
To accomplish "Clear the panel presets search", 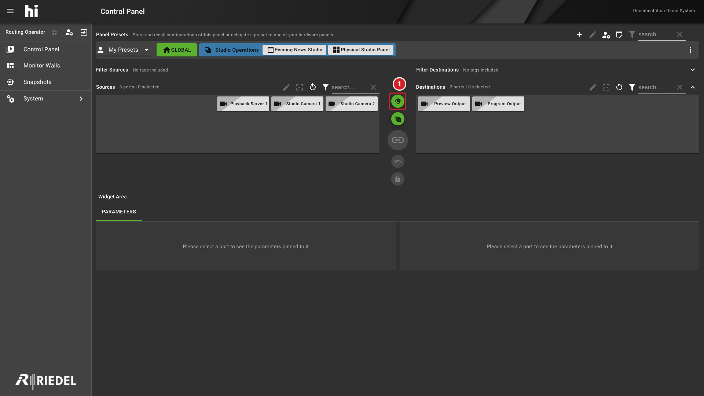I will (x=680, y=34).
